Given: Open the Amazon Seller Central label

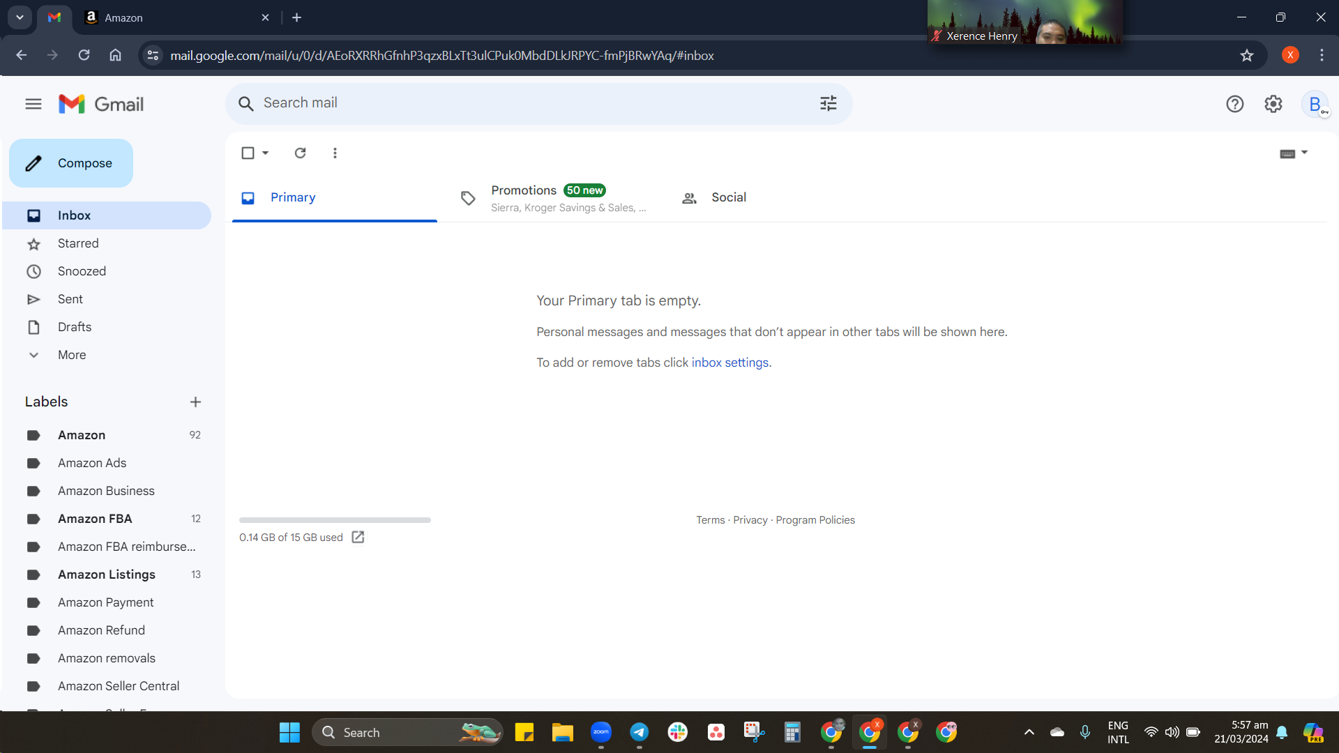Looking at the screenshot, I should click(x=106, y=686).
